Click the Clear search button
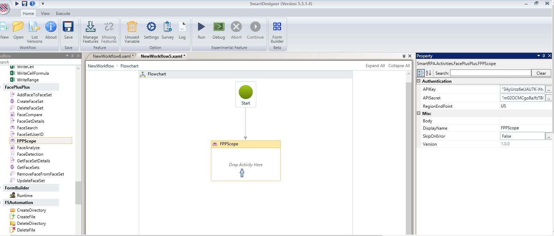The height and width of the screenshot is (236, 554). (541, 73)
